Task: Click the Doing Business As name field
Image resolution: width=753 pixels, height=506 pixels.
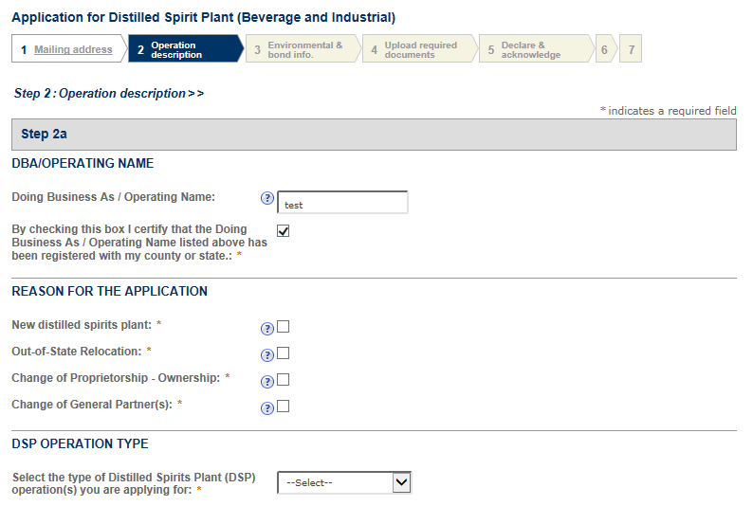Action: click(342, 204)
